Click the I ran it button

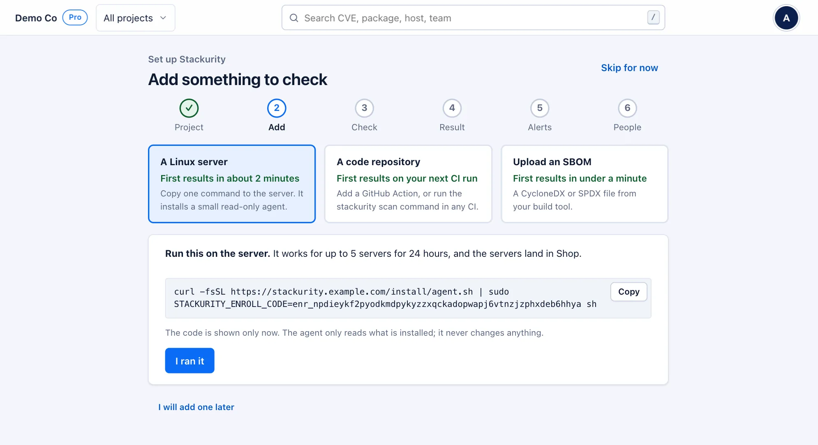[189, 361]
